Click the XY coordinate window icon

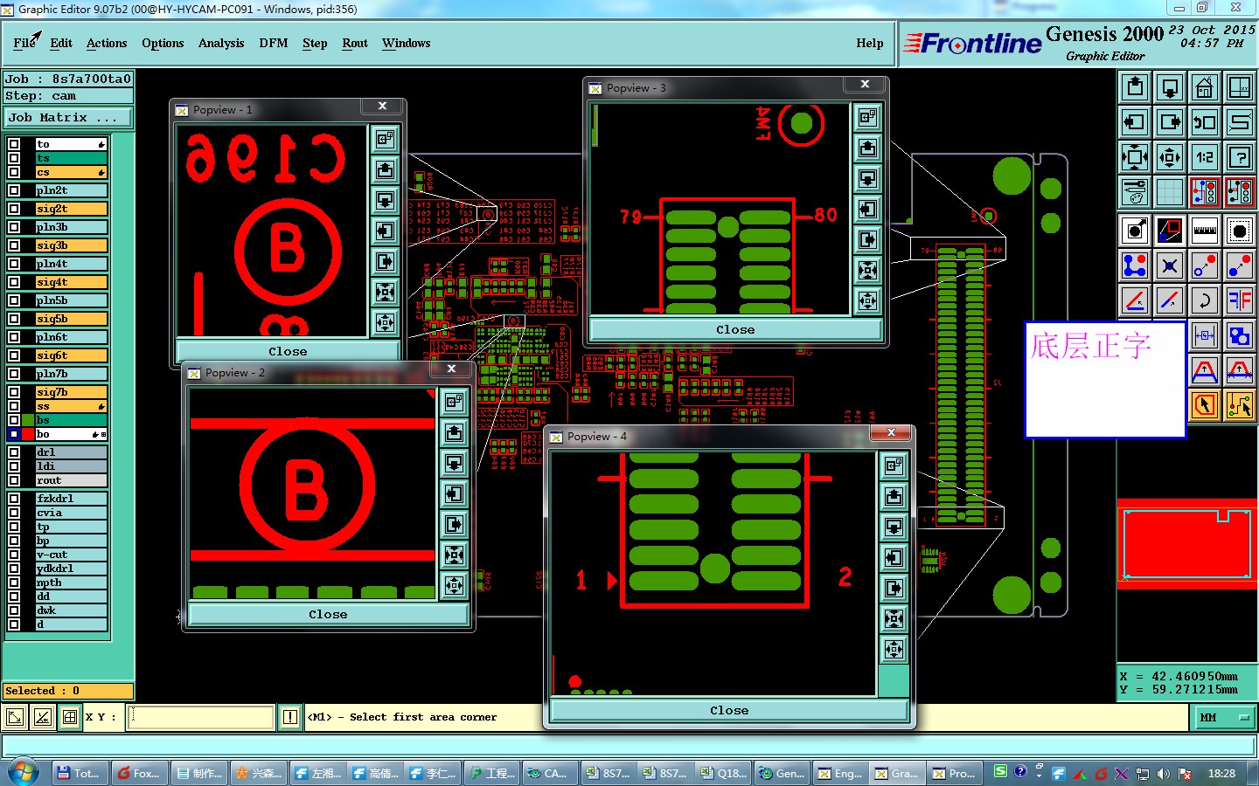1240,87
